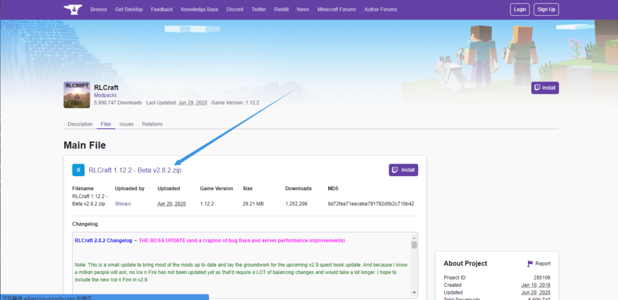Click the changelog scrollbar down arrow

414,293
